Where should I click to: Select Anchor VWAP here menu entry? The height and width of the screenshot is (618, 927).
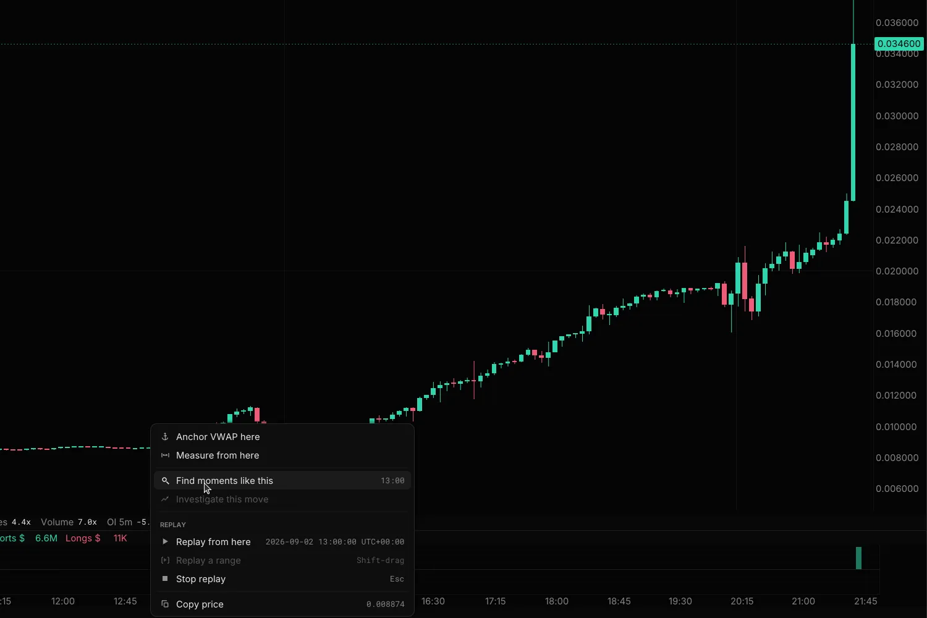pos(282,437)
